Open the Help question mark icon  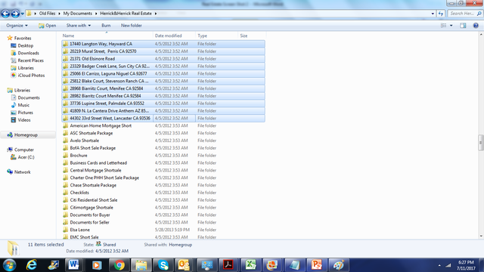coord(476,26)
